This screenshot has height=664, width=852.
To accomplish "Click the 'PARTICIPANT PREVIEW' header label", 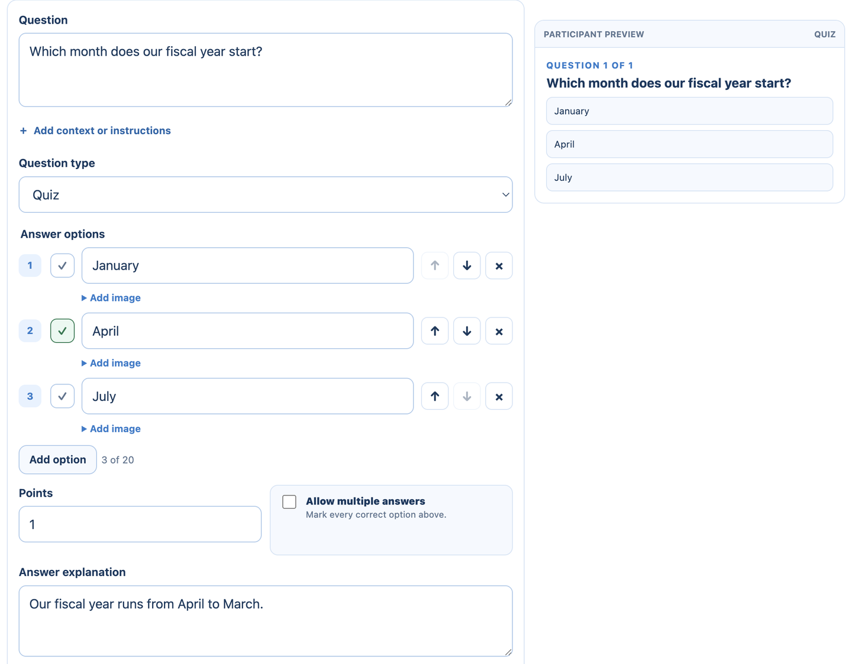I will [x=594, y=34].
